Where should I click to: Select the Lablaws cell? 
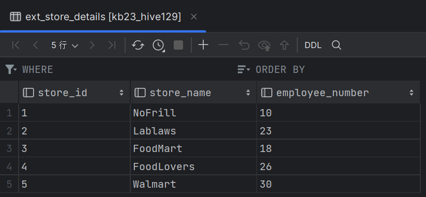point(193,131)
